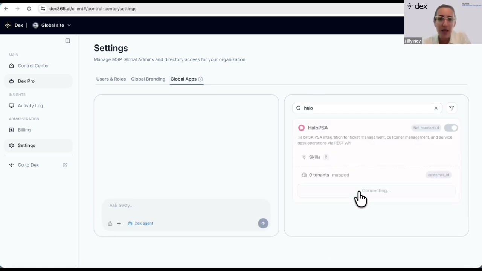The height and width of the screenshot is (271, 482).
Task: Click the Ask away chat input
Action: [x=186, y=206]
